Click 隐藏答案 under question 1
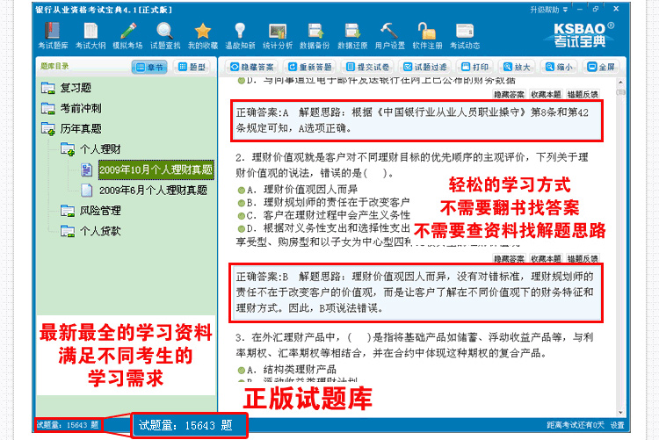Image resolution: width=659 pixels, height=440 pixels. coord(509,95)
